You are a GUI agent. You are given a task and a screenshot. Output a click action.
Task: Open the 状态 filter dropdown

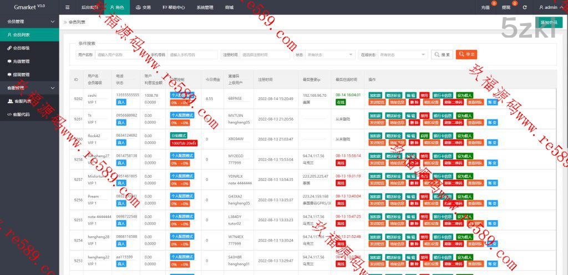click(330, 55)
